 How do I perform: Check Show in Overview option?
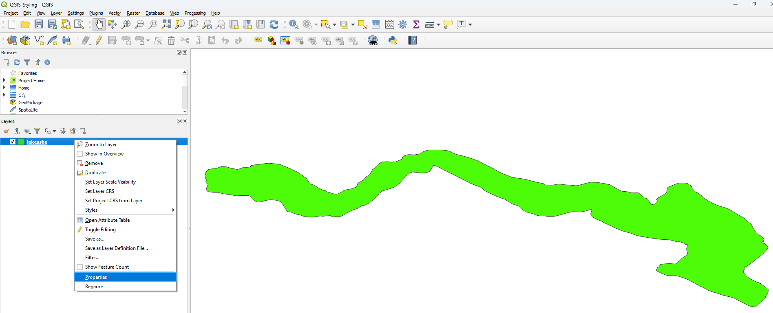click(x=80, y=154)
